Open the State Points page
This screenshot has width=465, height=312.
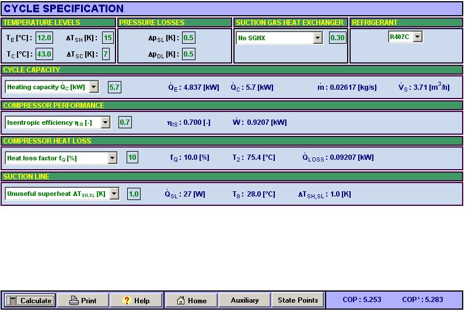[298, 300]
